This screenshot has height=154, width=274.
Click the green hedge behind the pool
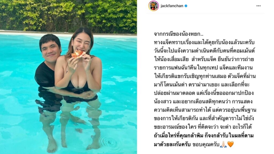pyautogui.click(x=68, y=16)
